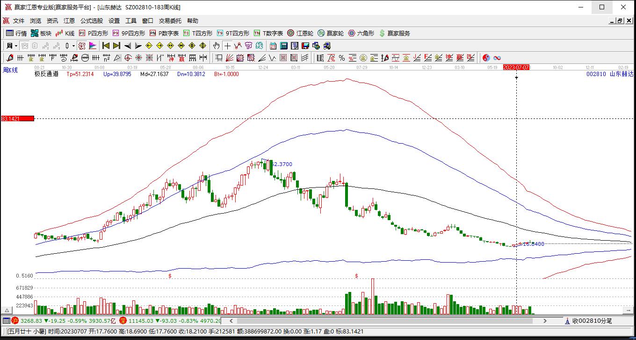This screenshot has height=340, width=636.
Task: Toggle the crosshair cursor mode
Action: [227, 46]
